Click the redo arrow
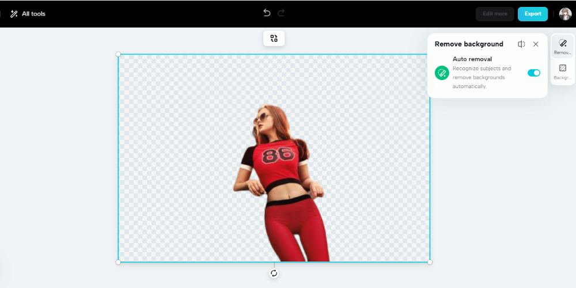Viewport: 576px width, 288px height. [282, 13]
